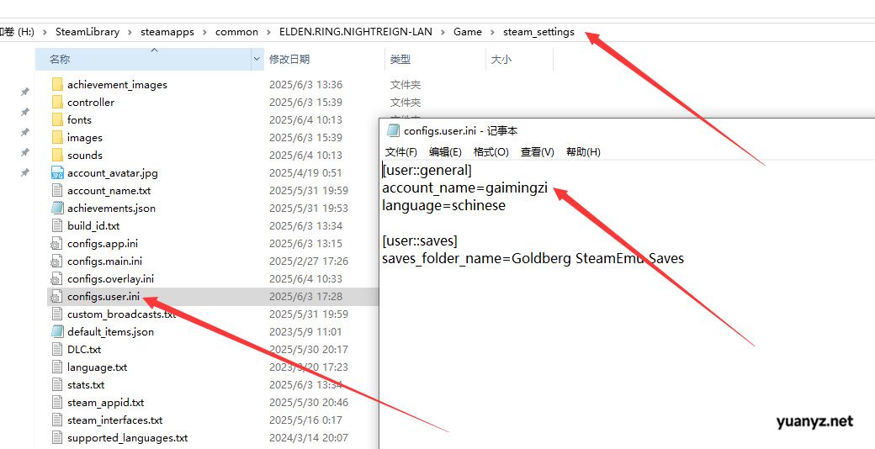Viewport: 875px width, 449px height.
Task: Click the achievements.json file icon
Action: (57, 208)
